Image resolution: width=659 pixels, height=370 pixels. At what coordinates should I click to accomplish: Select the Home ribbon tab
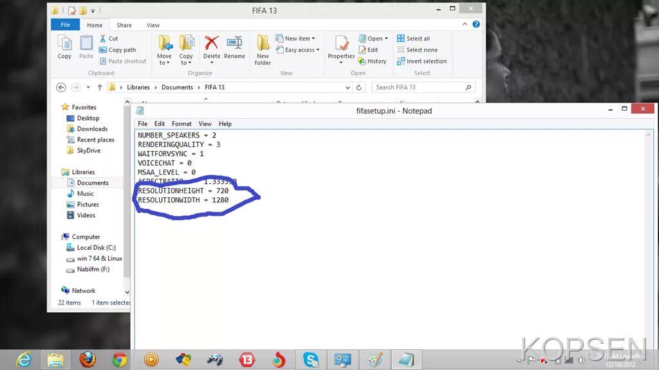95,25
